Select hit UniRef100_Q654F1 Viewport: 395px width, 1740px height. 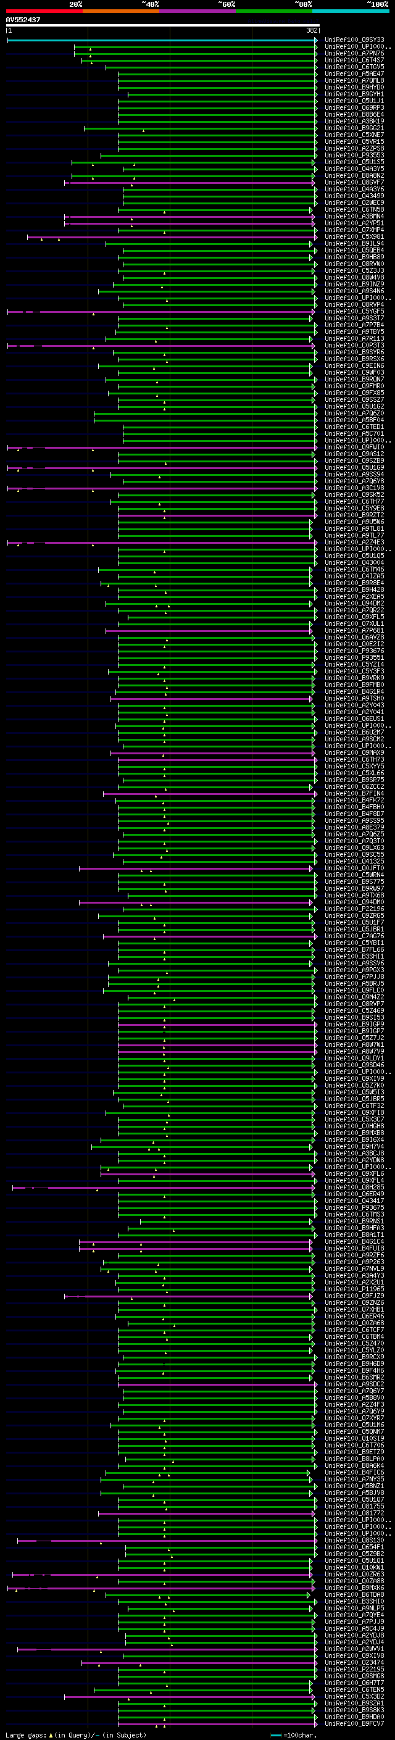point(354,1547)
